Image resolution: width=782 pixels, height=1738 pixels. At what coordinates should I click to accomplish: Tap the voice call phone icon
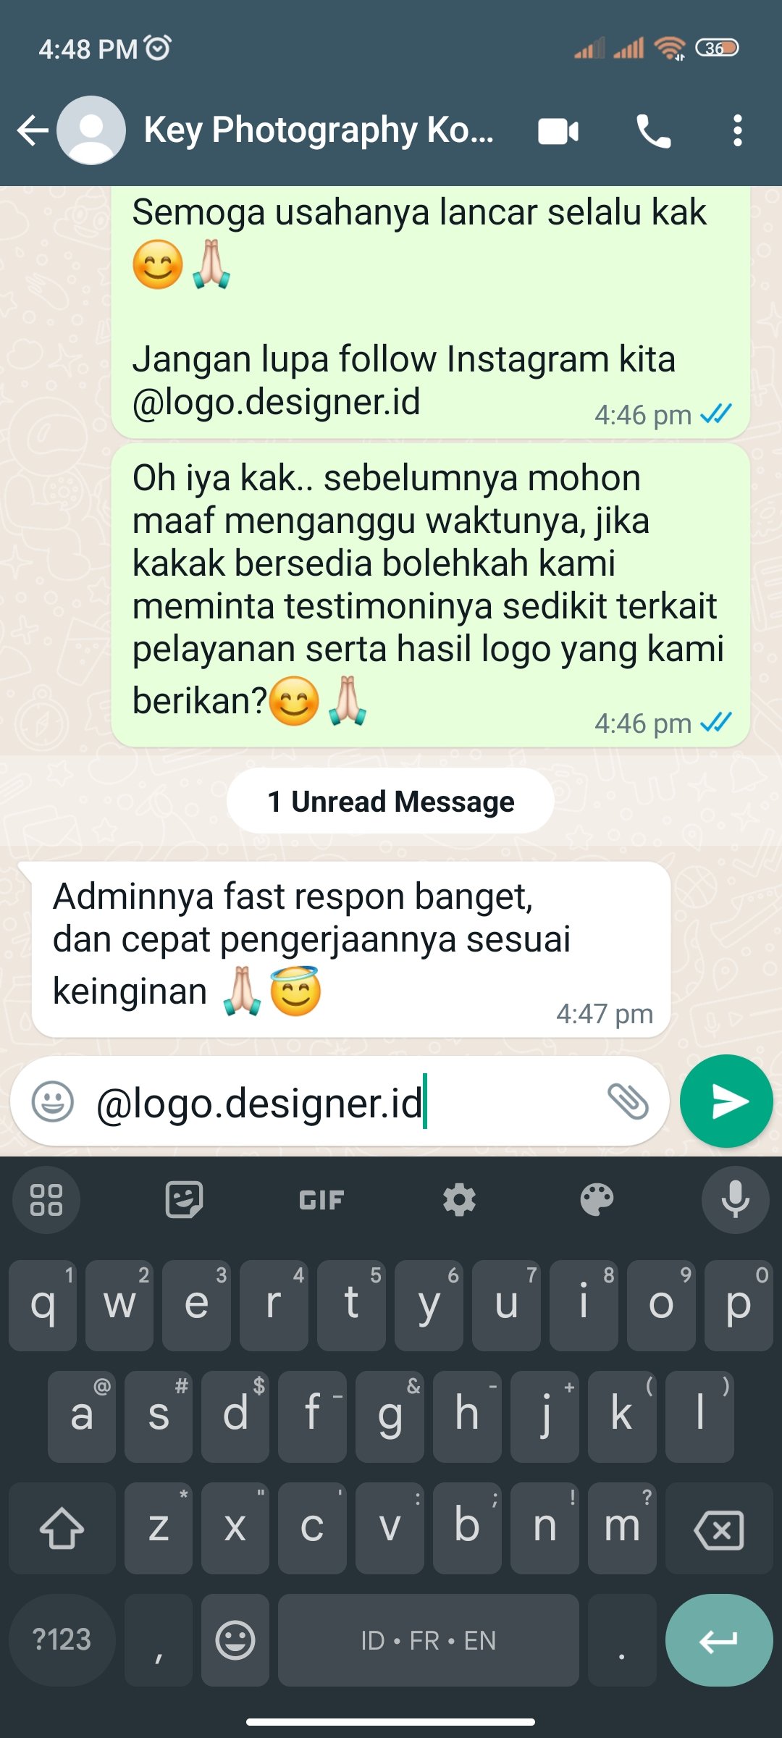click(x=653, y=131)
